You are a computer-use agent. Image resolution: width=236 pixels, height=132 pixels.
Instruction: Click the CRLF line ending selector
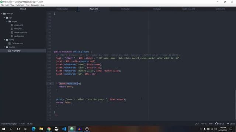(197, 124)
